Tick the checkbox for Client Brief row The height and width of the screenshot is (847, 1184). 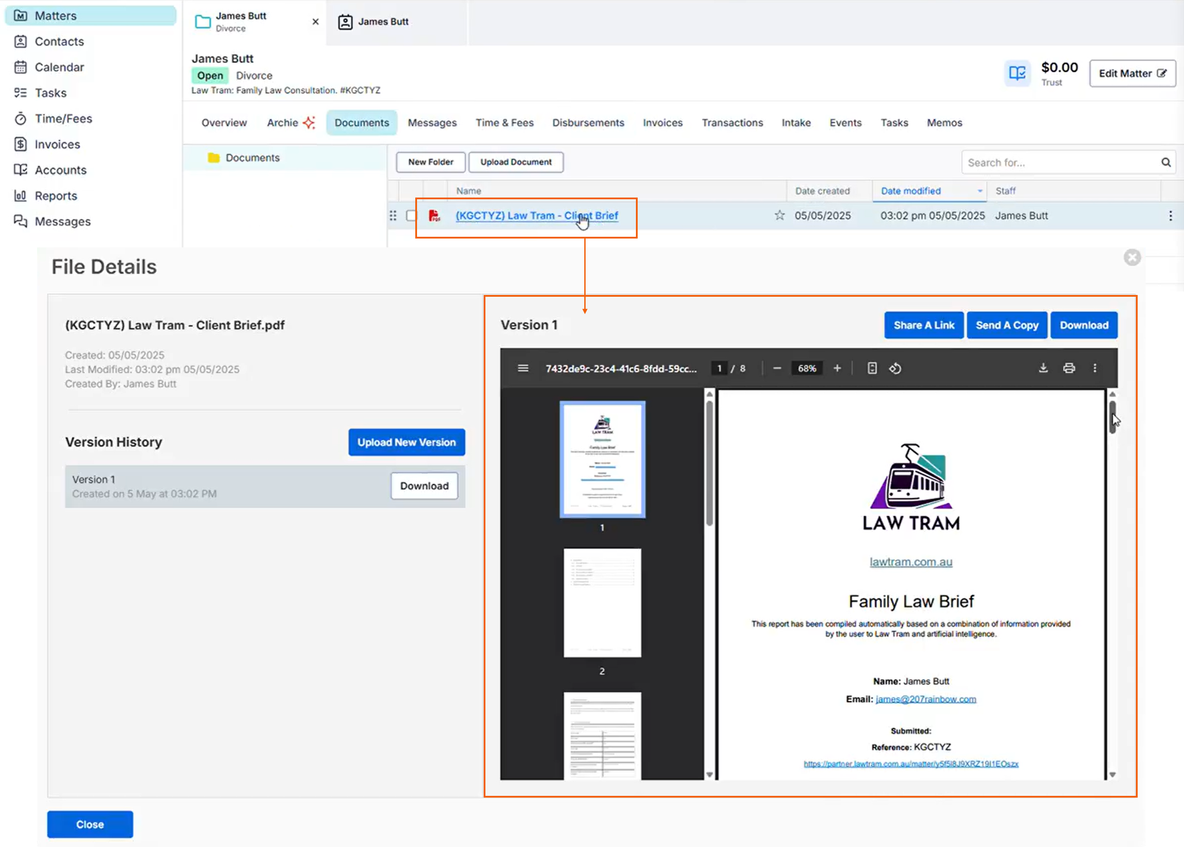(x=411, y=216)
